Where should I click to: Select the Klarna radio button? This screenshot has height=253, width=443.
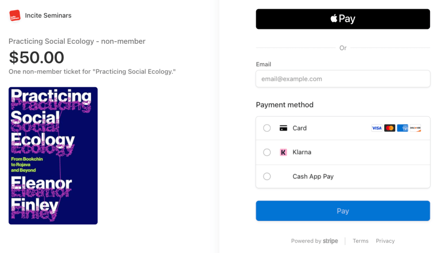coord(267,152)
